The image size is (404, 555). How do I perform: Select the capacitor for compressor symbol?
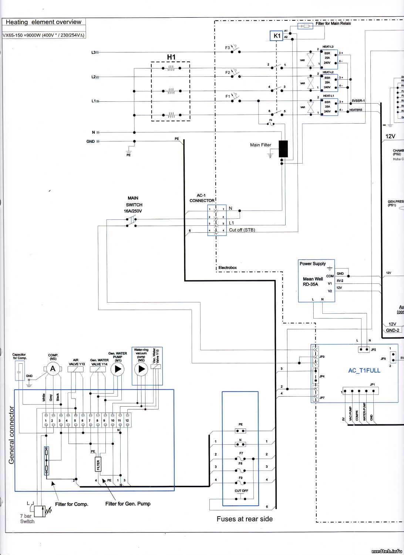tap(20, 371)
